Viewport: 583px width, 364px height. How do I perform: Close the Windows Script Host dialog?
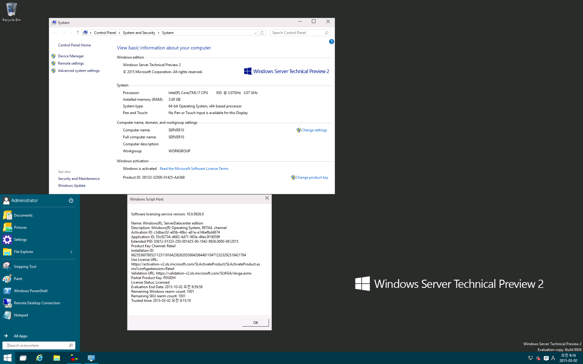[267, 198]
